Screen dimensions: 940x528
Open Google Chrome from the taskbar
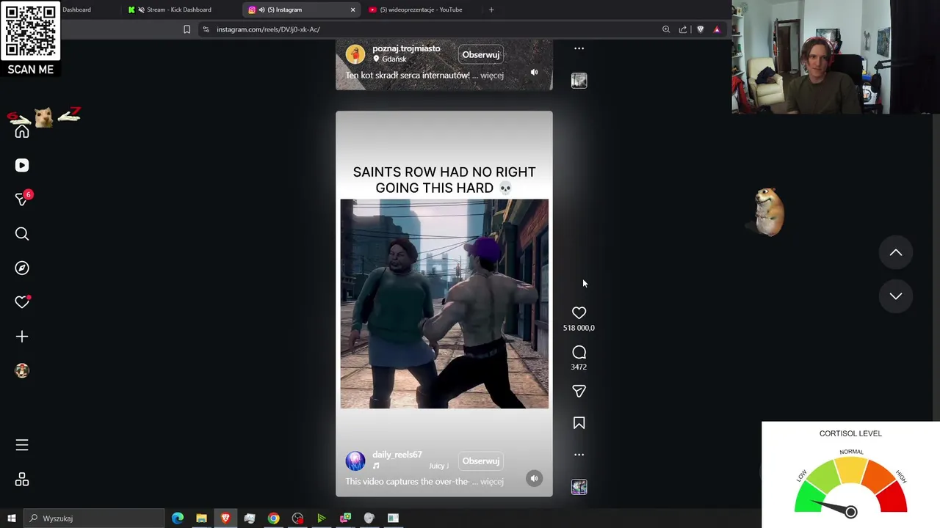click(273, 518)
